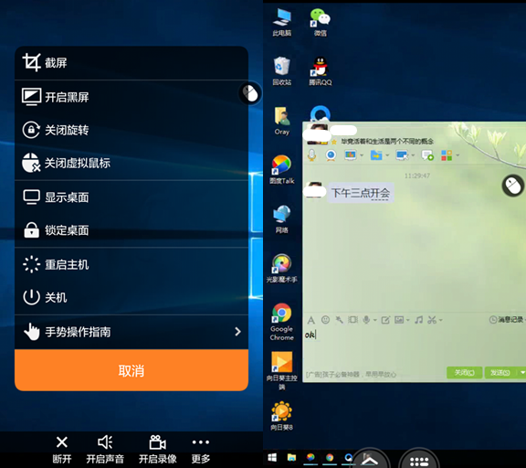This screenshot has height=468, width=526.
Task: Tap the 截屏 screenshot crop icon
Action: (x=32, y=62)
